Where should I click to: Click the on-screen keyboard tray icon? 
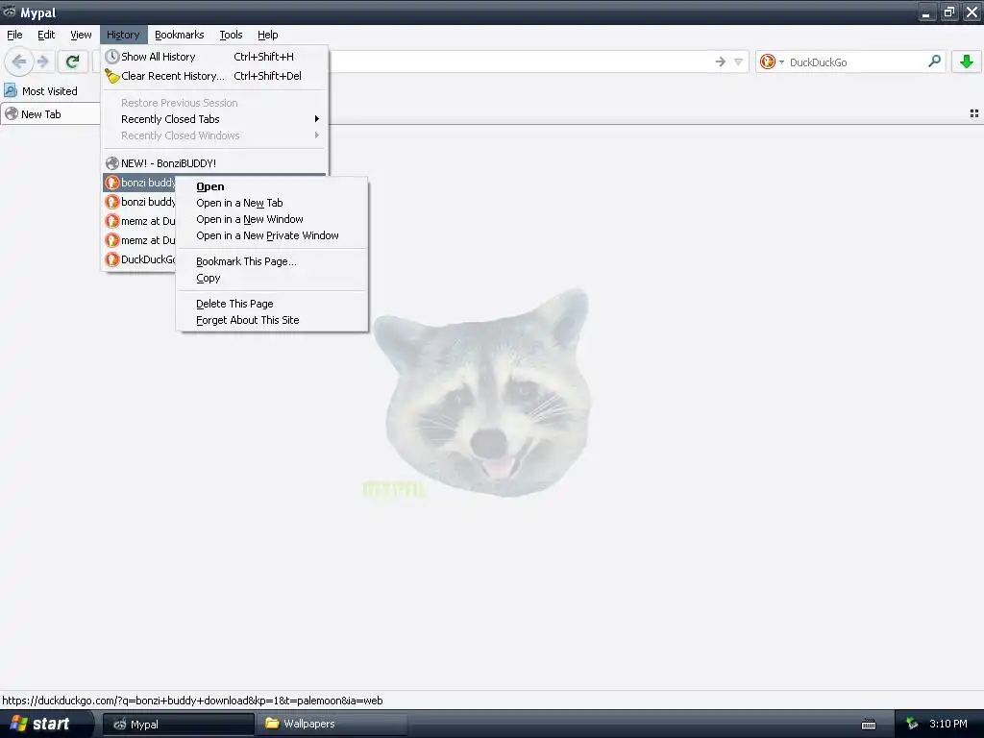point(869,725)
